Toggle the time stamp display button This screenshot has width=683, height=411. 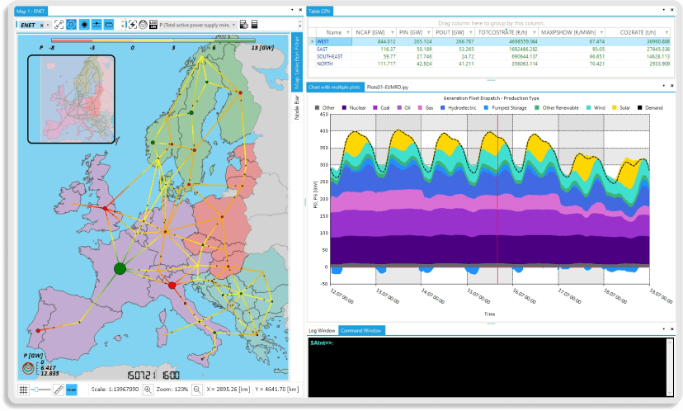point(72,389)
